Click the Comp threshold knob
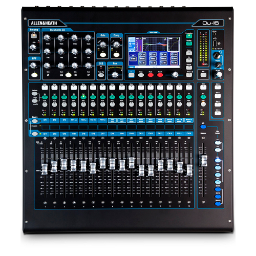 point(116,45)
